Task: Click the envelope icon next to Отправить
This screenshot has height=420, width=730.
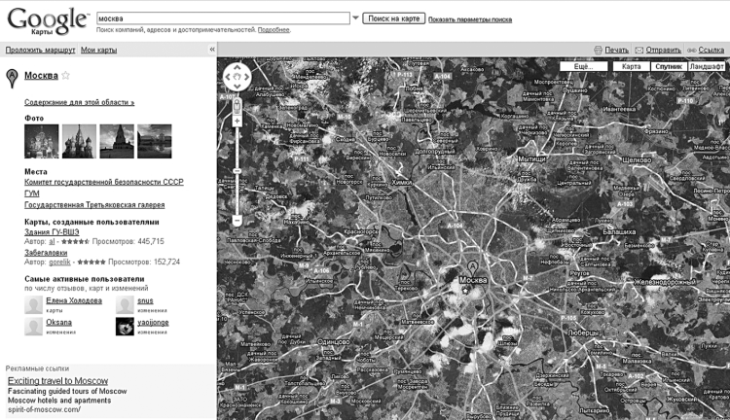Action: coord(639,50)
